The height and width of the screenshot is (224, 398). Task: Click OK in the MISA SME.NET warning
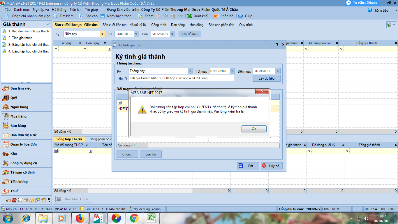click(x=254, y=129)
